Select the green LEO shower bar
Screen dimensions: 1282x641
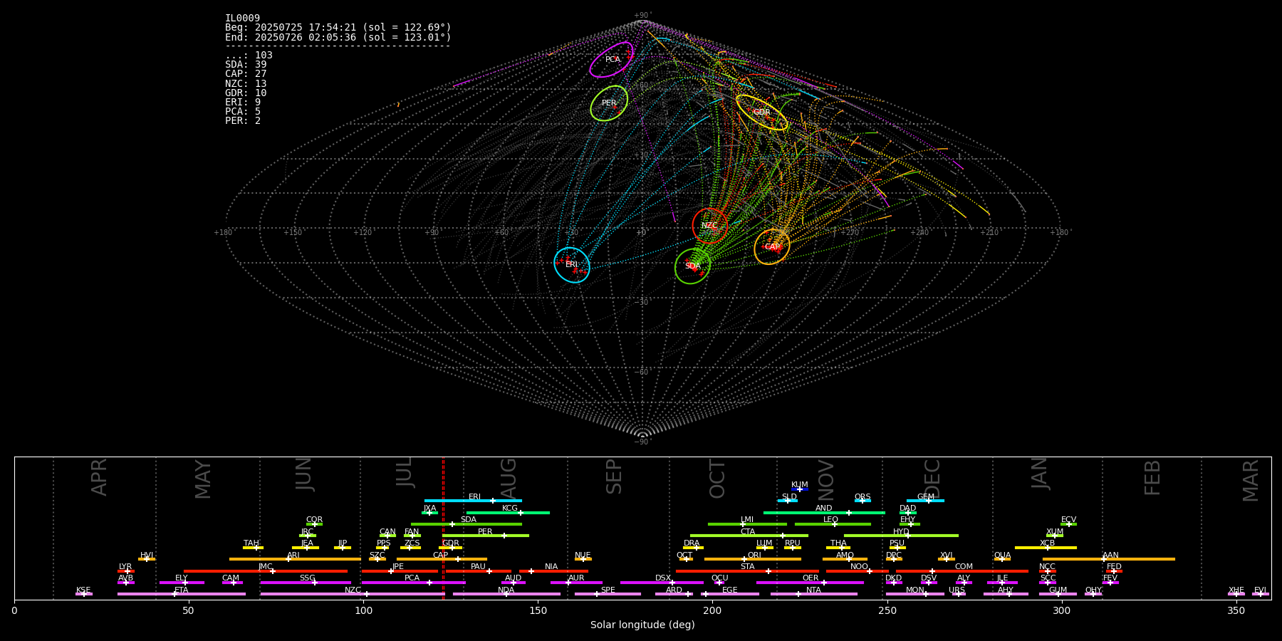click(x=833, y=524)
